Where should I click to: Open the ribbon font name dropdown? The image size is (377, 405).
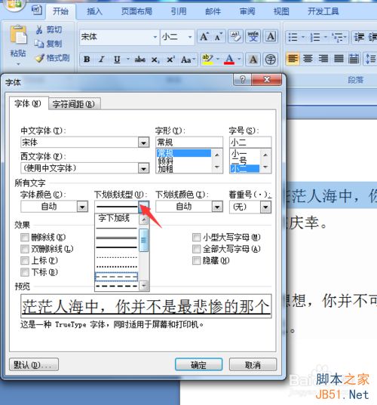coord(155,37)
